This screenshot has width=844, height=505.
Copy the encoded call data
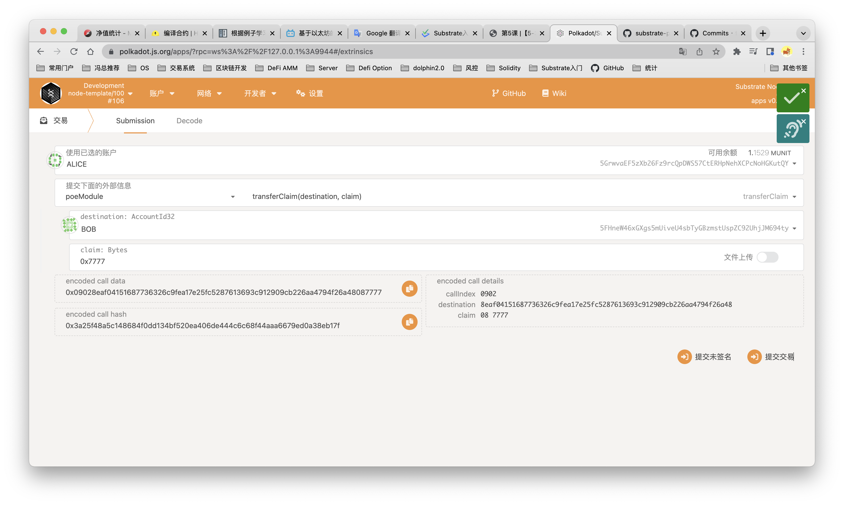[x=410, y=289]
